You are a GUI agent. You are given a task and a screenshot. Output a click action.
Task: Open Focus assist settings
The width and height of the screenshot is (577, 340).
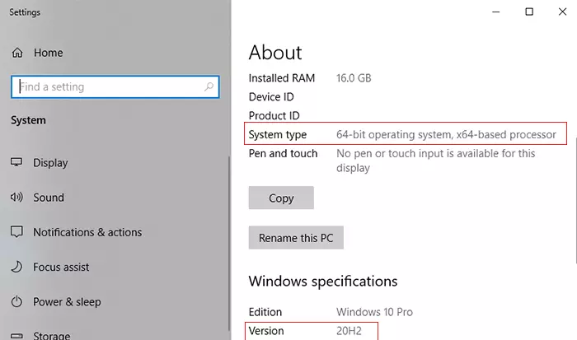pos(61,267)
